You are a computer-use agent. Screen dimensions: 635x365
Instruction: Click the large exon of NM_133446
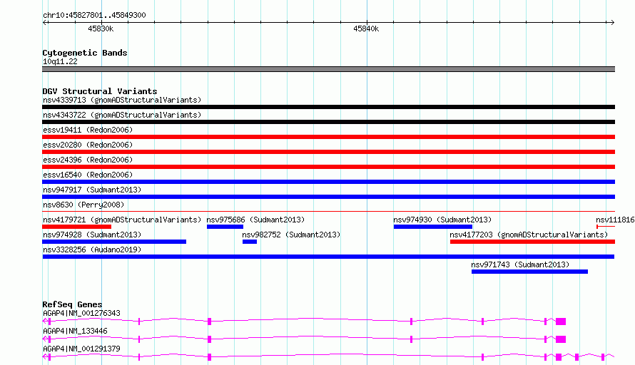tap(561, 339)
